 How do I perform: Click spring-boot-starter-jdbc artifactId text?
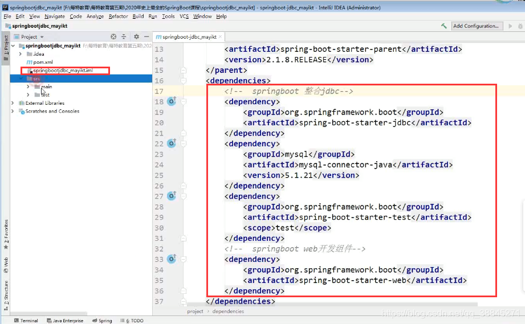pyautogui.click(x=355, y=123)
